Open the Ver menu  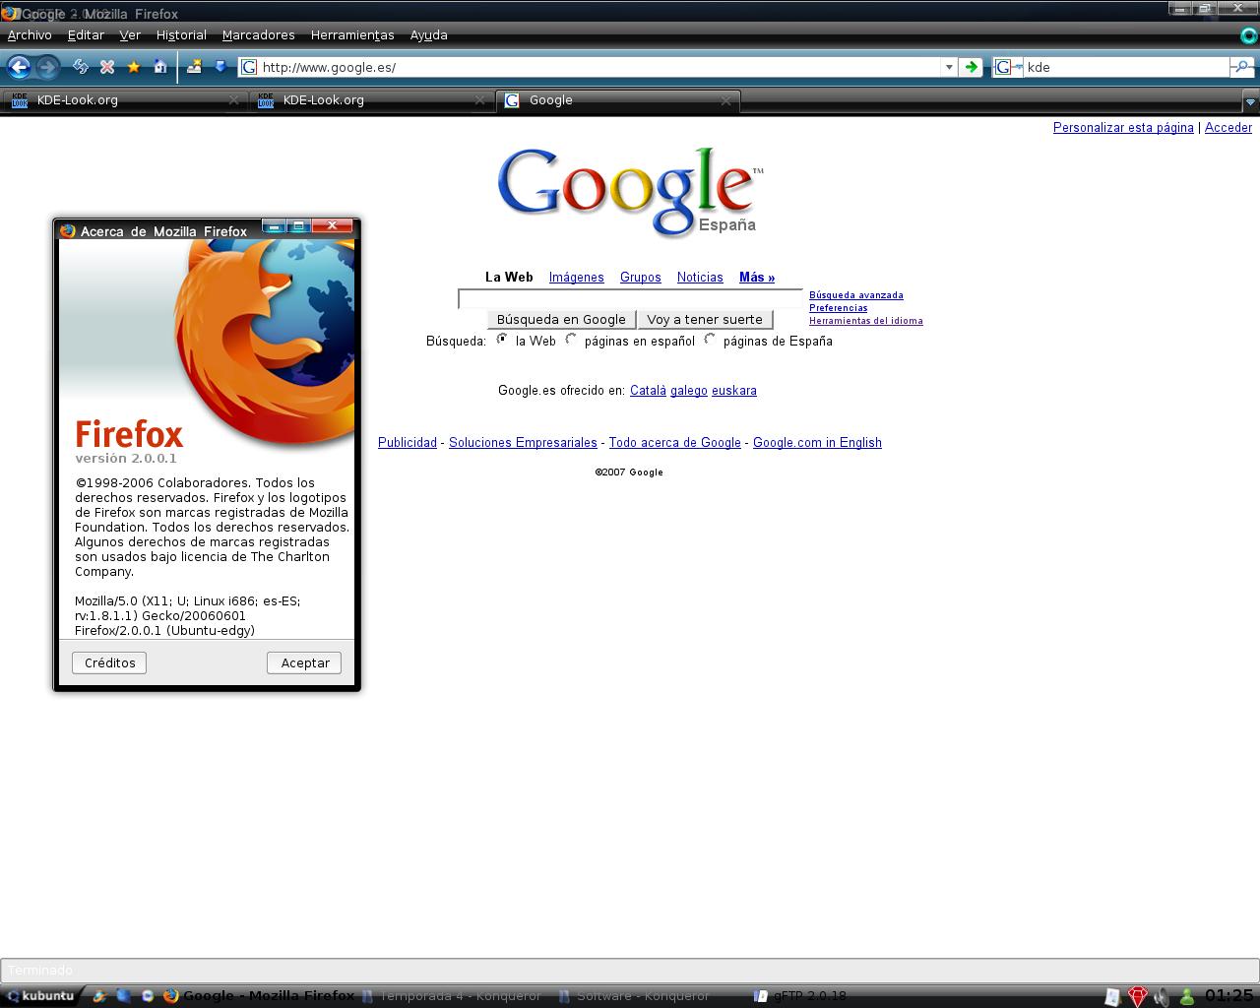point(130,34)
